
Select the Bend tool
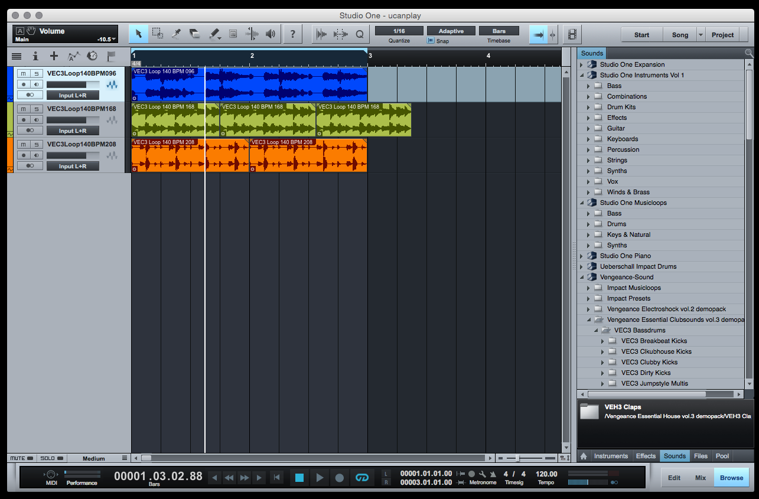252,34
